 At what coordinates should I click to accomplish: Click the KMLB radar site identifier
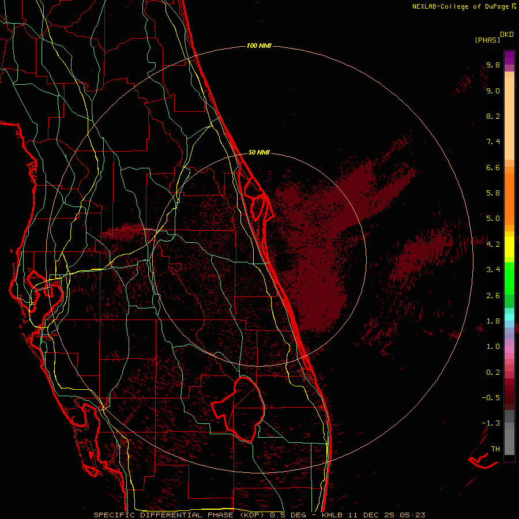(x=332, y=515)
